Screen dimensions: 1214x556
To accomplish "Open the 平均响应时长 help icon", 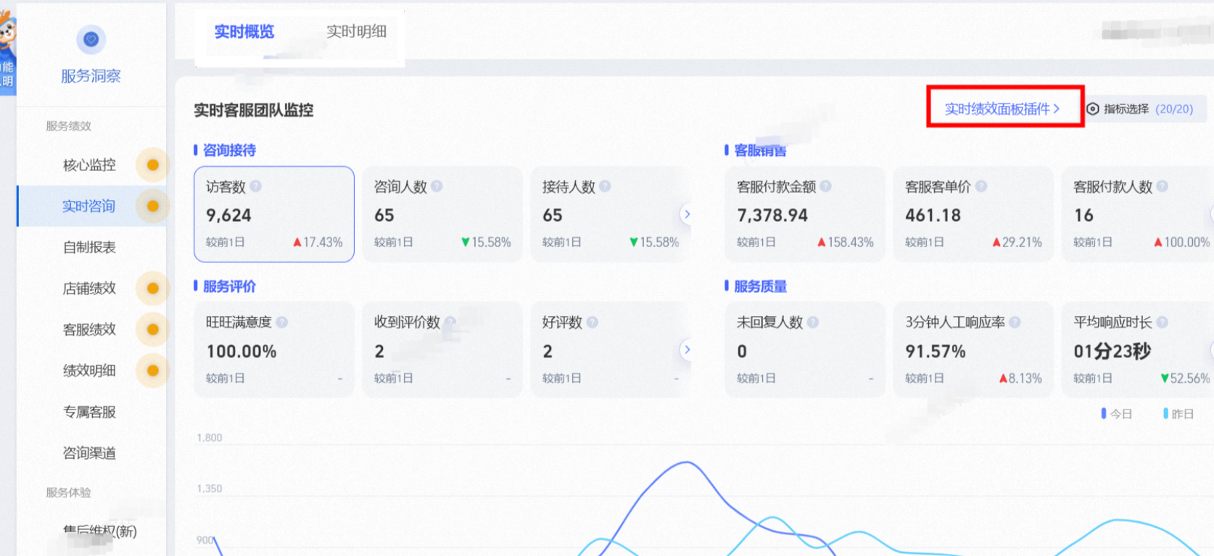I will point(1162,322).
